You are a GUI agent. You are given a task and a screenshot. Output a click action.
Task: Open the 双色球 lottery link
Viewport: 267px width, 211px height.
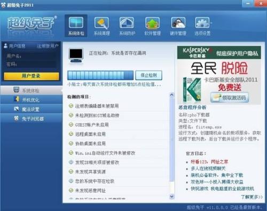(x=217, y=182)
